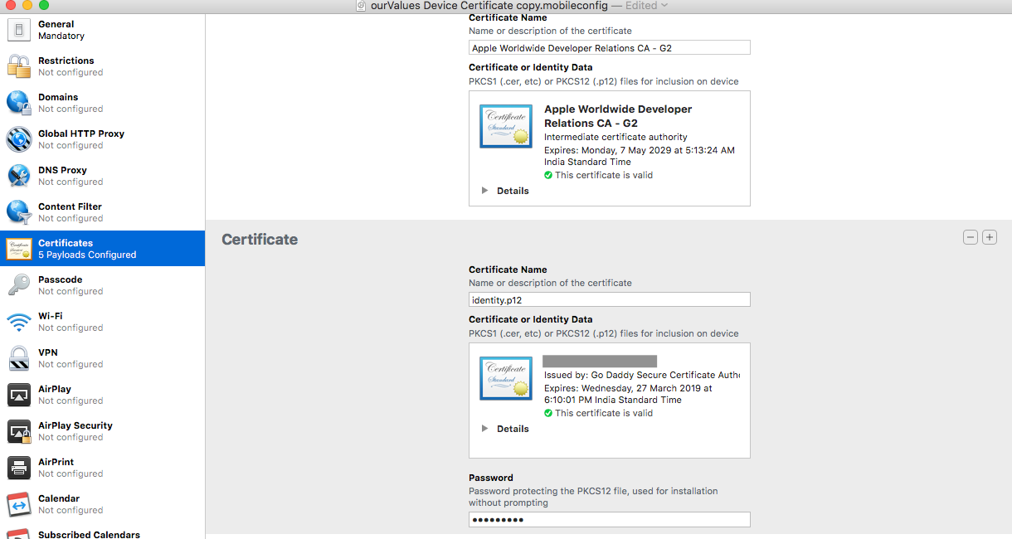The image size is (1012, 539).
Task: Select the AirPlay payload icon
Action: coord(19,395)
